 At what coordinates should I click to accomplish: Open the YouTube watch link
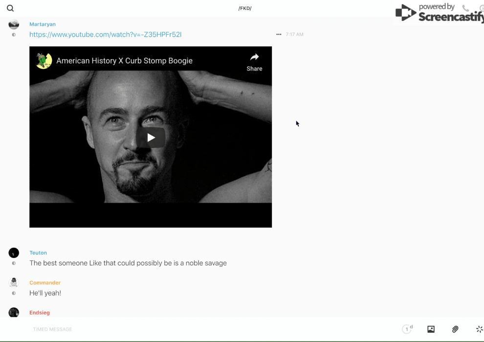pyautogui.click(x=105, y=35)
